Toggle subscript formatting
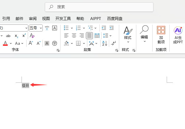Viewport: 185px width, 129px height. point(17,36)
